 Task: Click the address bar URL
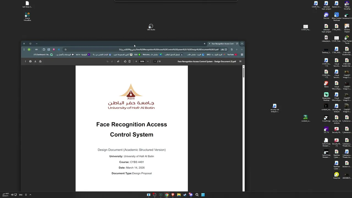169,50
